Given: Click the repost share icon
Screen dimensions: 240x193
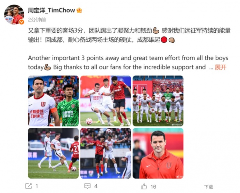Looking at the screenshot, I should tap(28, 186).
